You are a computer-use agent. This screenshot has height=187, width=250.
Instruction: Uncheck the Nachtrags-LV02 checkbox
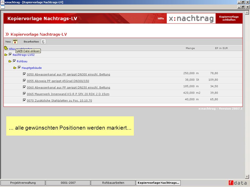tap(10, 54)
